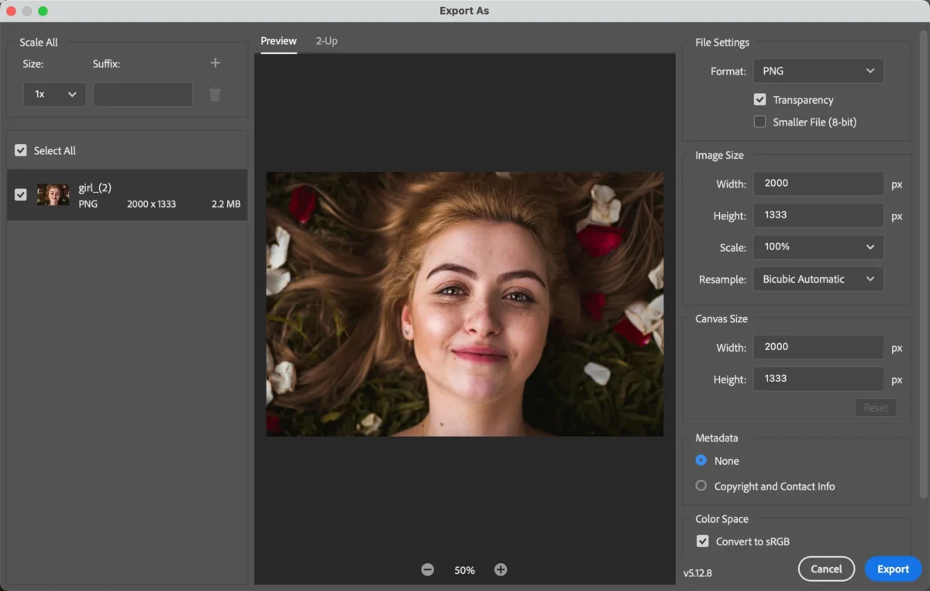Switch to the 2-Up tab
The height and width of the screenshot is (591, 930).
(326, 41)
